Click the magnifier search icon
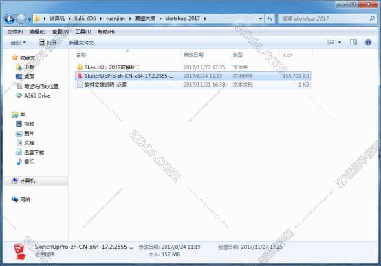This screenshot has width=381, height=266. (x=372, y=19)
